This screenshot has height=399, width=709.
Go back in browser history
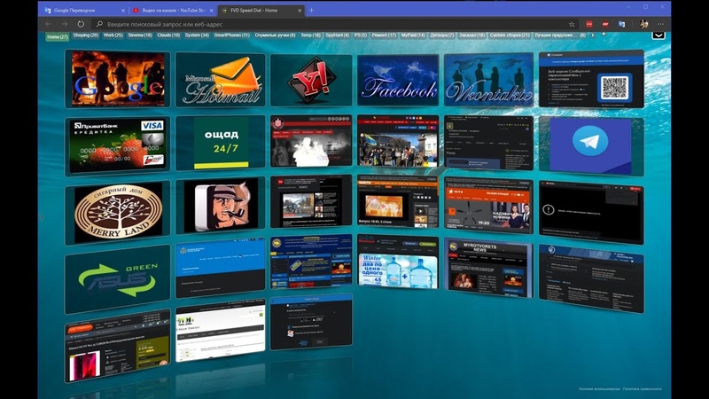click(x=49, y=24)
